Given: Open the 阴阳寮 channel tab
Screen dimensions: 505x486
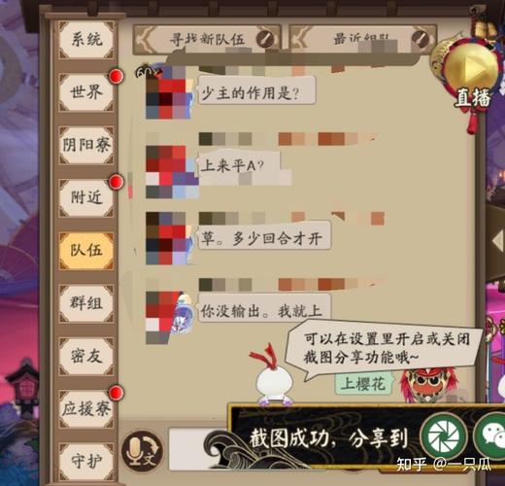Looking at the screenshot, I should point(86,145).
